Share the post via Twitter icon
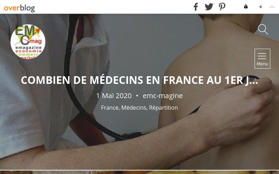279x174 pixels. pos(209,7)
